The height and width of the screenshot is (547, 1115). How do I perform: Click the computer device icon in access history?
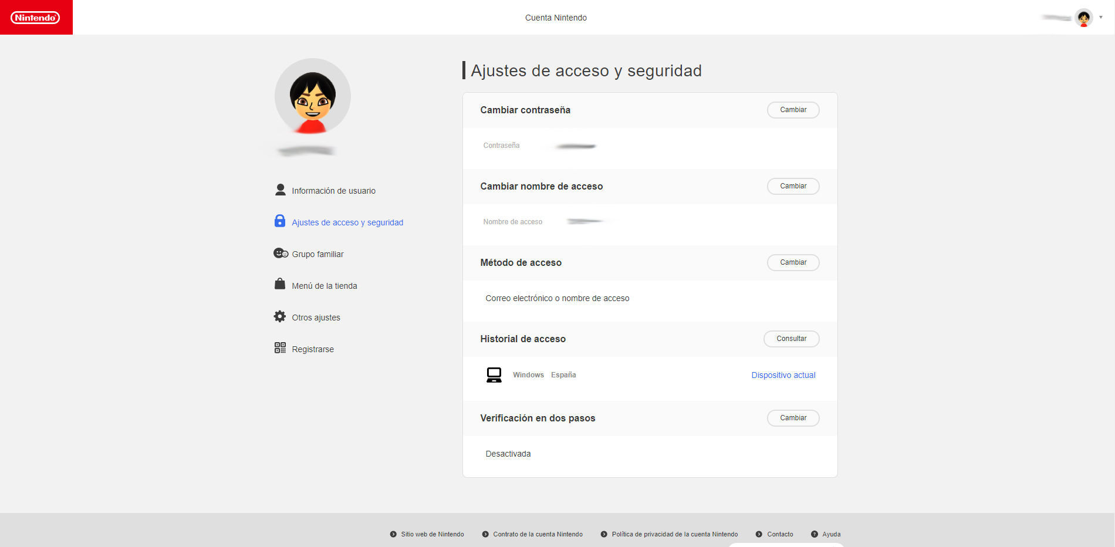tap(494, 375)
